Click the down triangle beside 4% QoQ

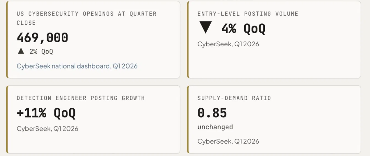[x=206, y=27]
